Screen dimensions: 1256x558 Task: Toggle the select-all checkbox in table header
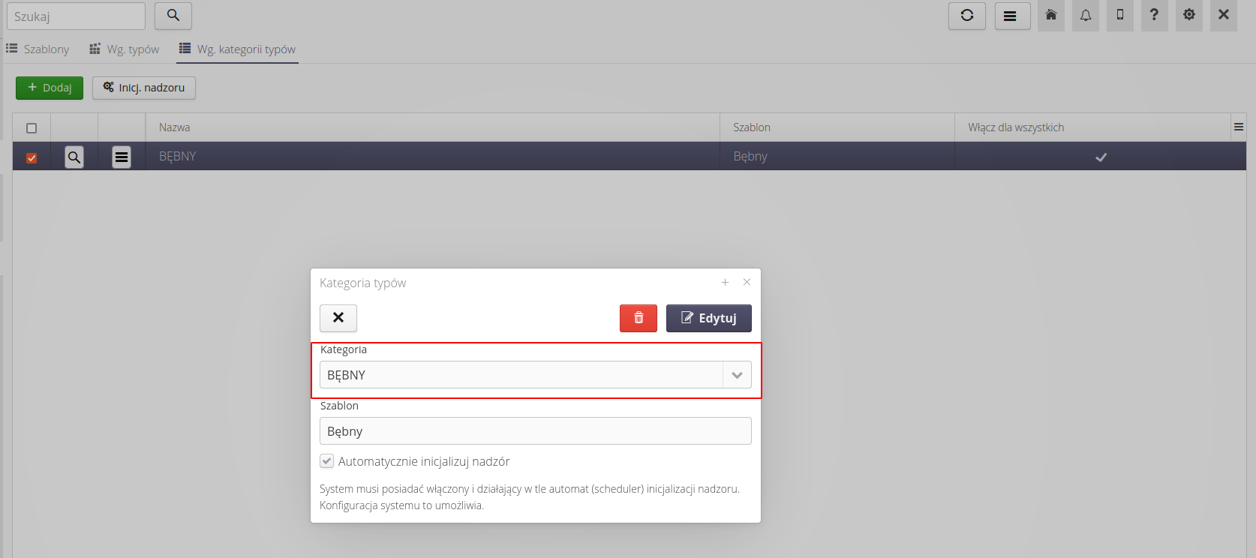pos(32,128)
